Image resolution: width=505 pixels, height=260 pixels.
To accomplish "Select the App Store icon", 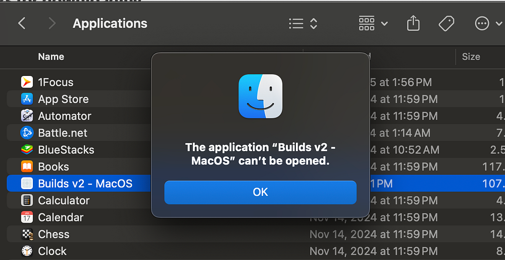I will point(27,99).
